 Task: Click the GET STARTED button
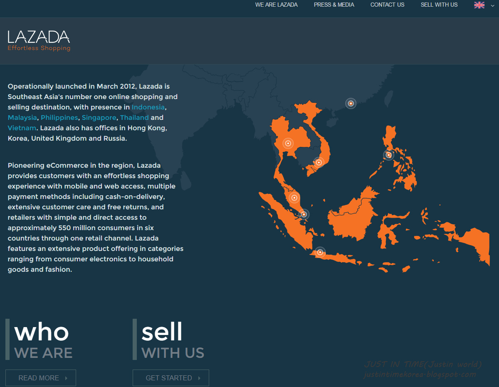tap(171, 378)
